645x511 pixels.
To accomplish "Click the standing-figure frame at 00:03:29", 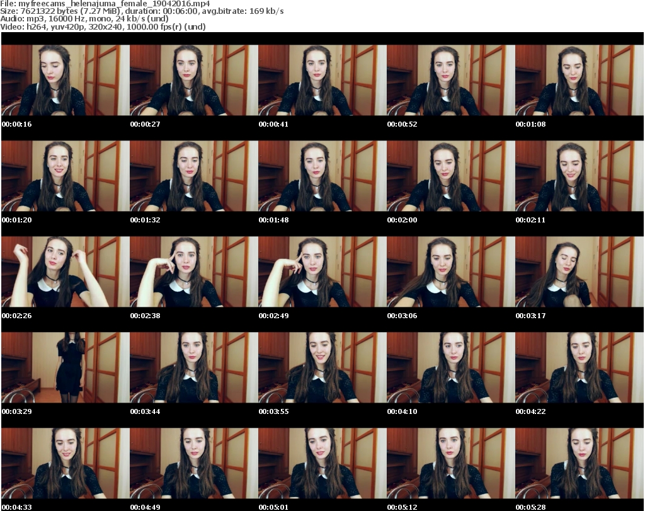I will (x=66, y=367).
